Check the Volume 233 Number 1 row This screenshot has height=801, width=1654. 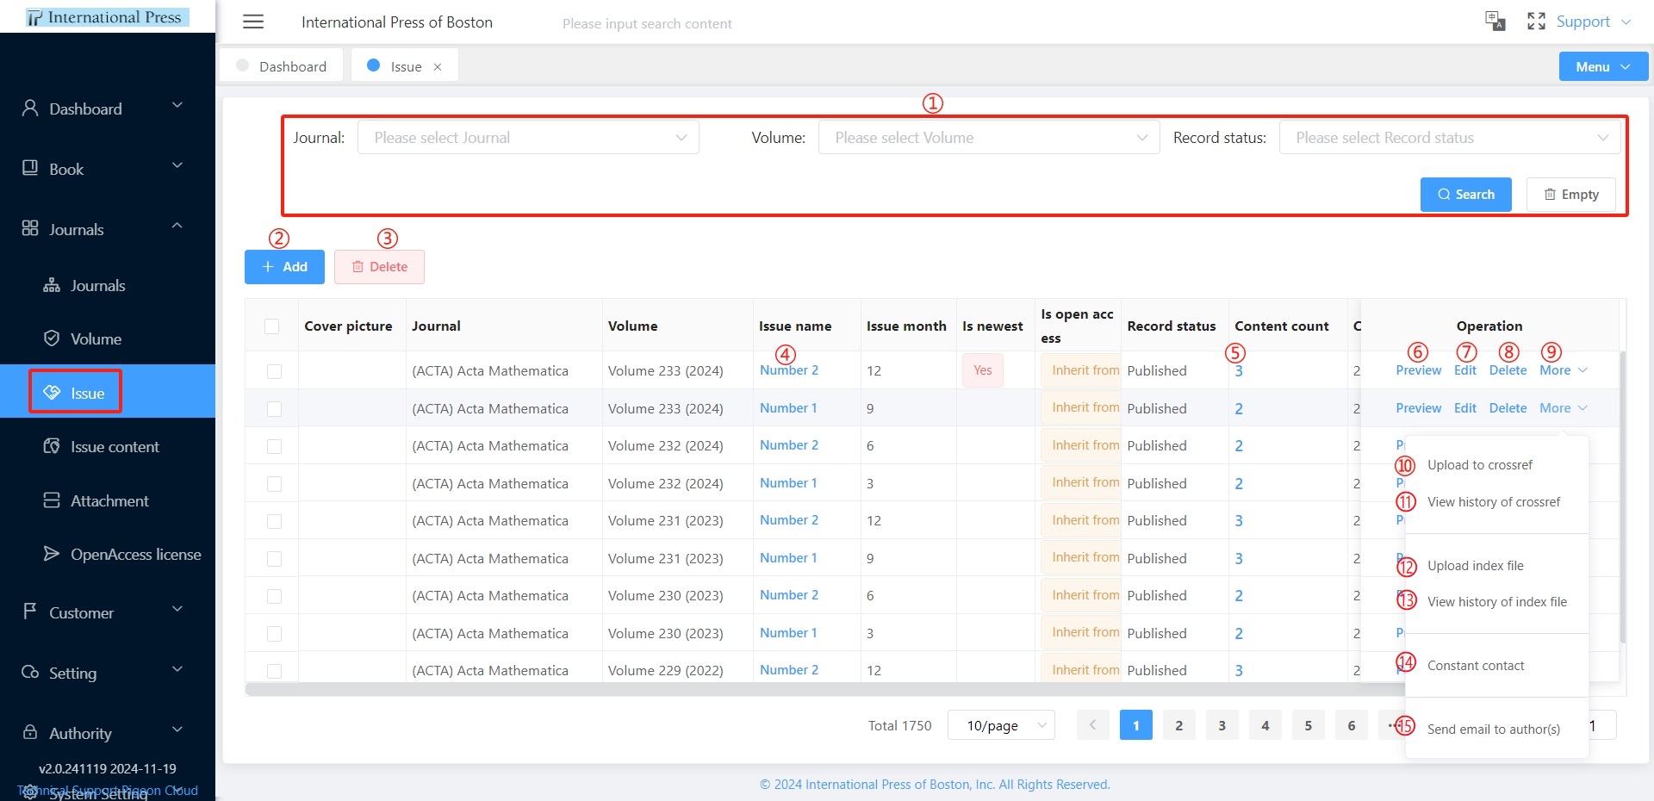coord(274,409)
